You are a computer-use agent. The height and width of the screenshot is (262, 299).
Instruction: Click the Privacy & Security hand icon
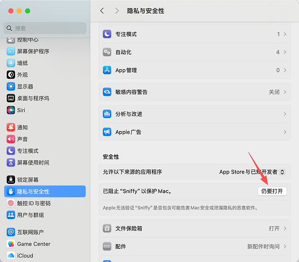[x=11, y=191]
